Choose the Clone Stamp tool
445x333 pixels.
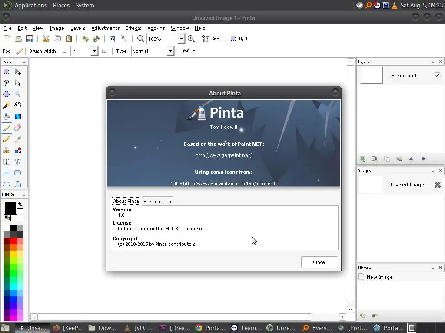click(x=6, y=150)
